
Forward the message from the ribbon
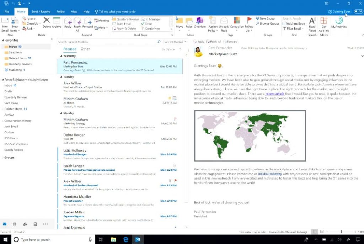point(87,23)
